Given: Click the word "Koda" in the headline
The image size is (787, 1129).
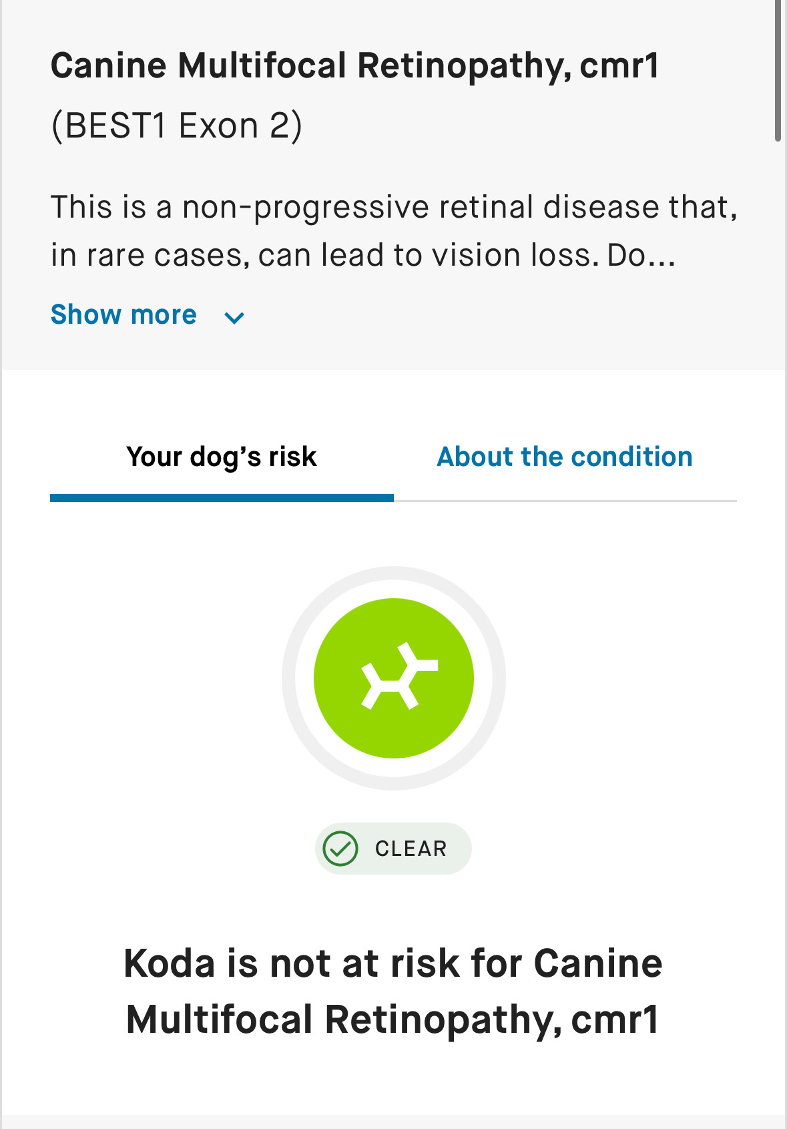Looking at the screenshot, I should 170,963.
